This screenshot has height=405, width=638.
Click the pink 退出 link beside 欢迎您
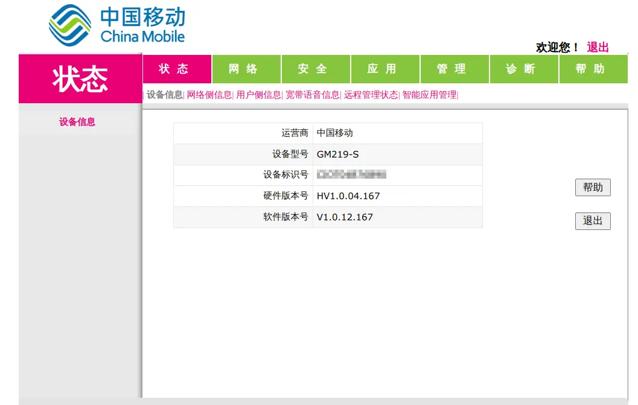[598, 47]
